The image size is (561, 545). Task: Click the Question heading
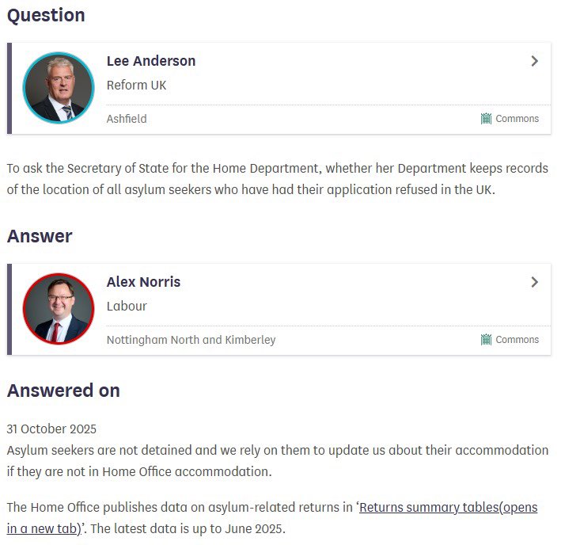pyautogui.click(x=46, y=15)
